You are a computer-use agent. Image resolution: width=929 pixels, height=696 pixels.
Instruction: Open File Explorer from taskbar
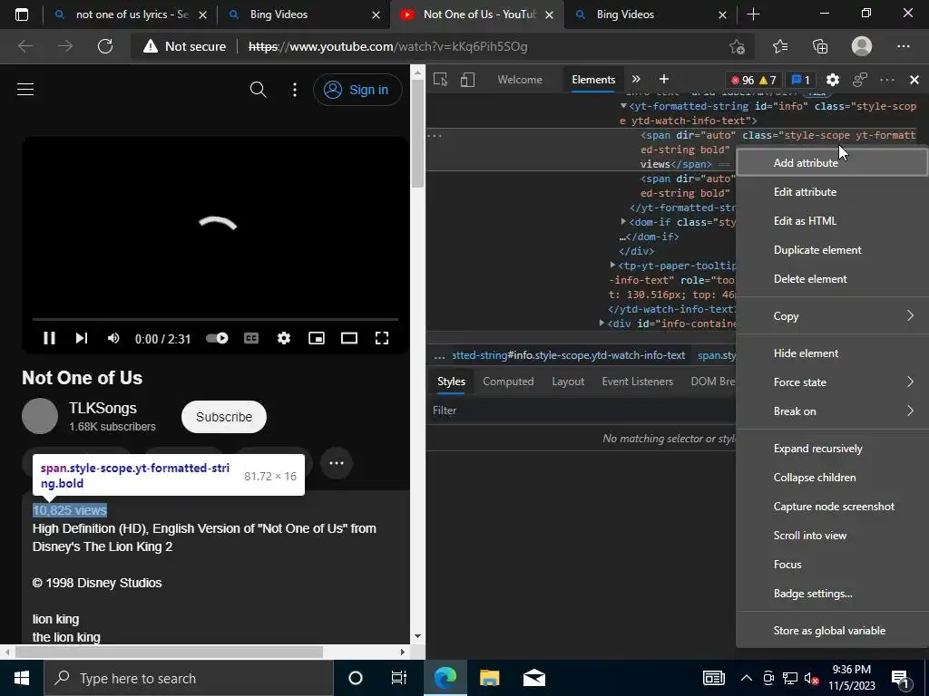[x=489, y=678]
